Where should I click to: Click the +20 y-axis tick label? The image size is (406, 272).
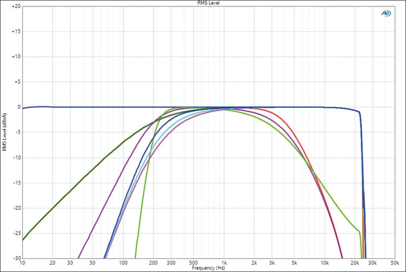tap(16, 6)
